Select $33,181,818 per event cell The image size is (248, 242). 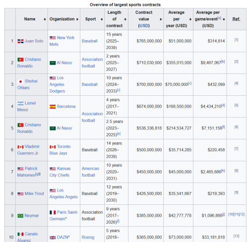[210, 235]
